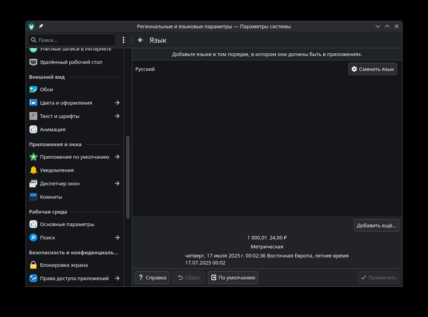Expand Диспетчер окон submenu arrow
Image resolution: width=428 pixels, height=317 pixels.
point(117,183)
